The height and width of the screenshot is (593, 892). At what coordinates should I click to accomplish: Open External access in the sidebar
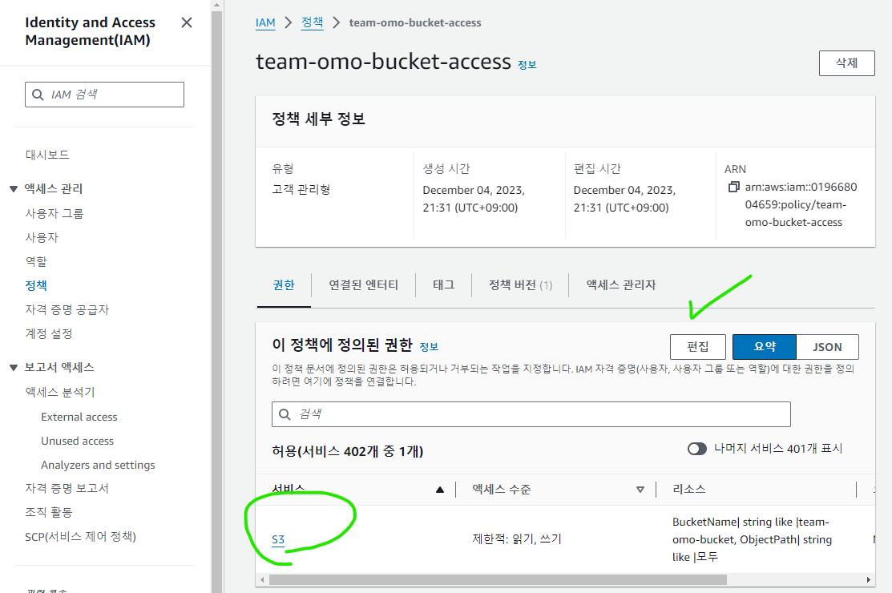click(79, 417)
